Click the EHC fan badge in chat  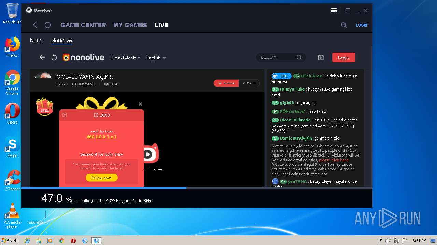282,76
